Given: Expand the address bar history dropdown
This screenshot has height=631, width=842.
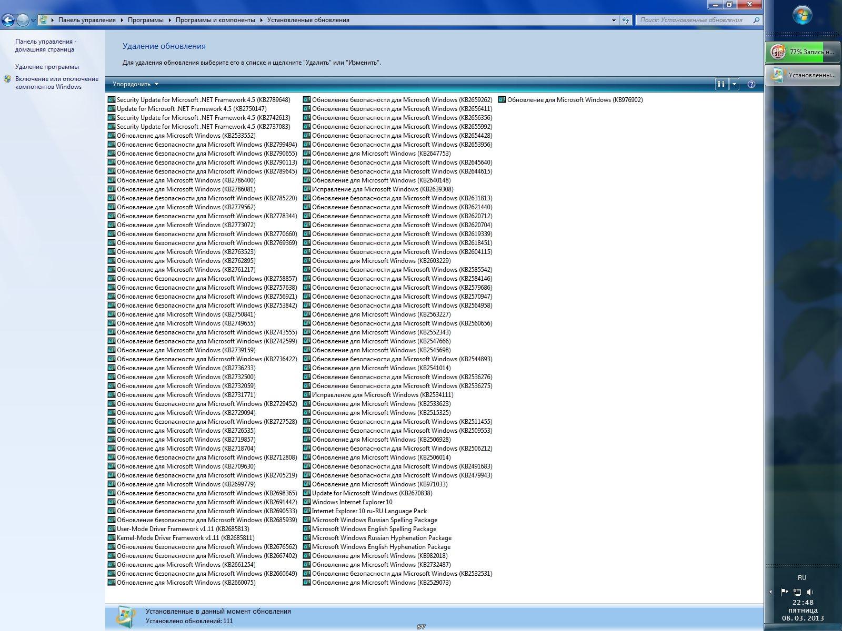Looking at the screenshot, I should (x=614, y=20).
